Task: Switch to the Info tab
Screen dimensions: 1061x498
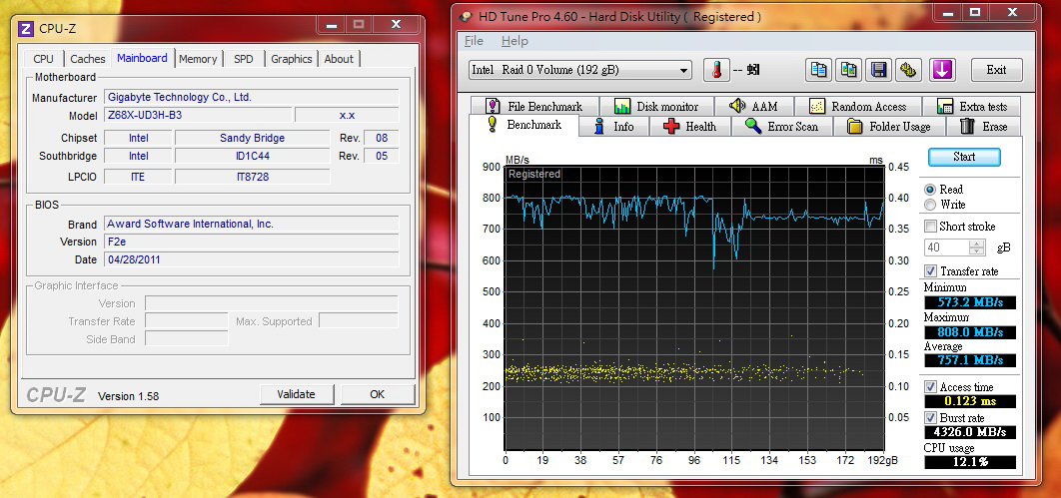Action: pyautogui.click(x=613, y=127)
